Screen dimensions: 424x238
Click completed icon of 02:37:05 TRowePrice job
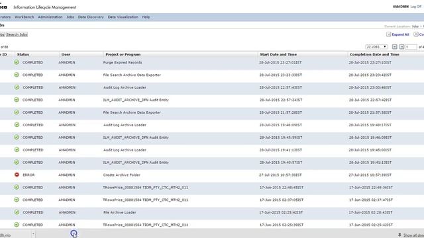(17, 200)
